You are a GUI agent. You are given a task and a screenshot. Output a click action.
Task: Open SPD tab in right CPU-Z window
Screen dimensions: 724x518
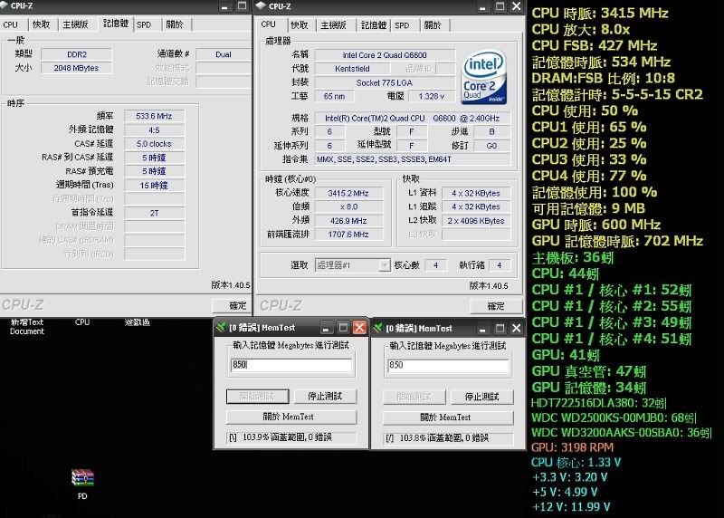pyautogui.click(x=402, y=25)
